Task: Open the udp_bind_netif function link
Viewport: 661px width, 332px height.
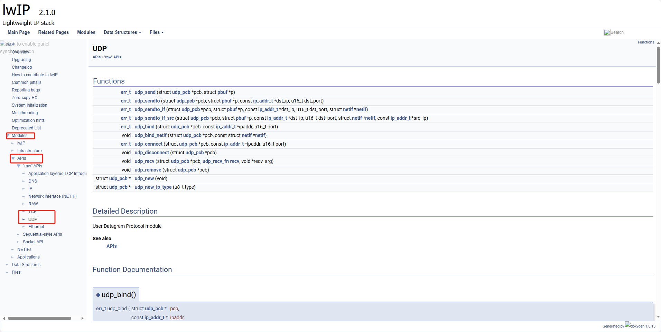Action: pos(150,135)
